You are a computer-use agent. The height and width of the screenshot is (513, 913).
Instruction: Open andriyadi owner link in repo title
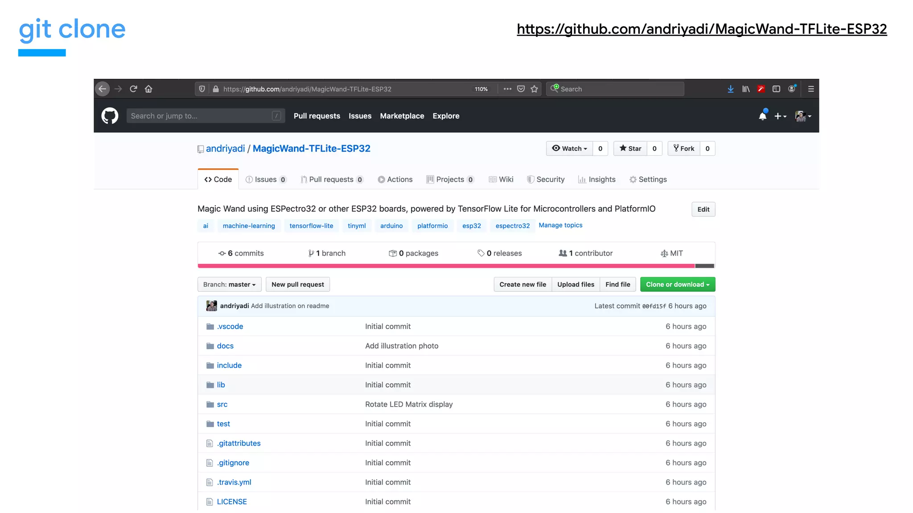[x=225, y=148]
